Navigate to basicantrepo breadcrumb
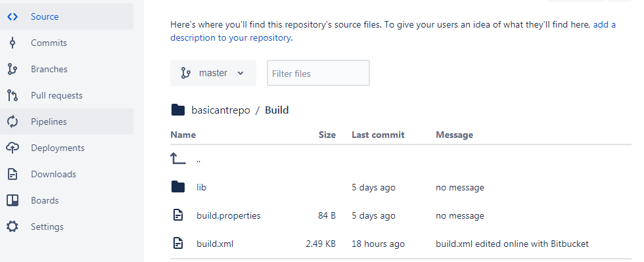 point(221,110)
